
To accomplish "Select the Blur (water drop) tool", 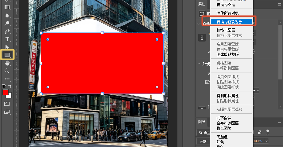I will pos(7,15).
